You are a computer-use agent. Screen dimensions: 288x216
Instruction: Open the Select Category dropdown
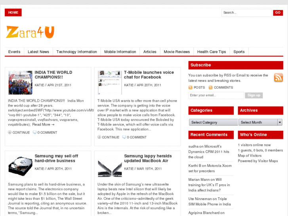tap(213, 122)
